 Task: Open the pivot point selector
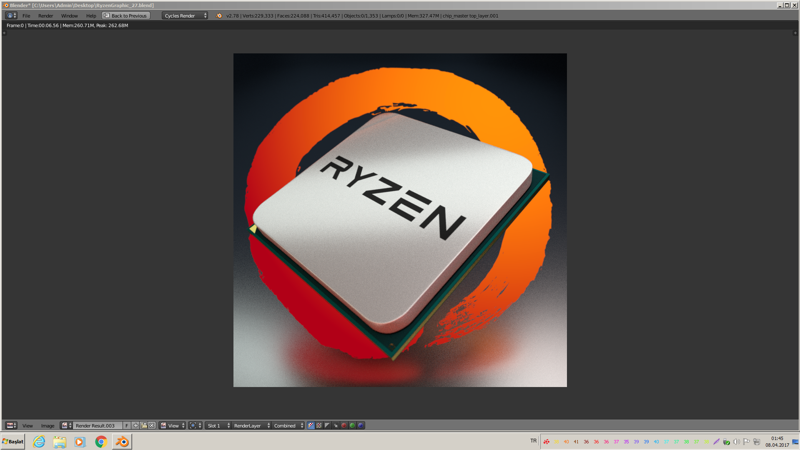tap(195, 425)
